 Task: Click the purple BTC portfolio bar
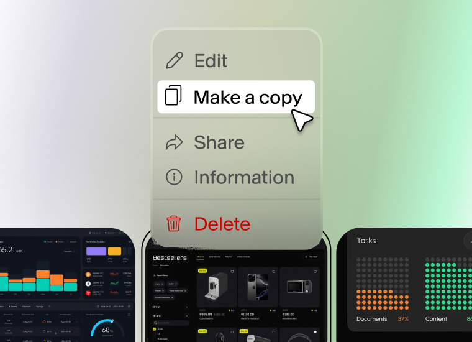96,251
